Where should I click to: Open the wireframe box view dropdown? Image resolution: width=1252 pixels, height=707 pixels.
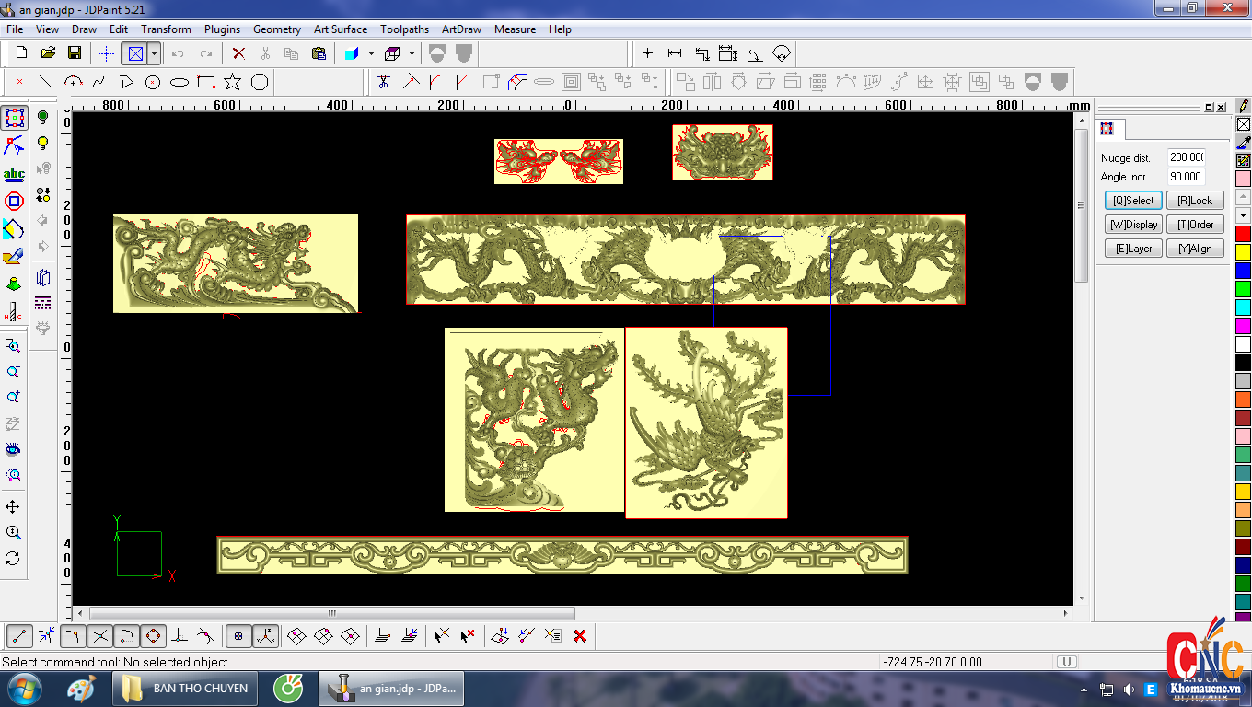pos(412,53)
